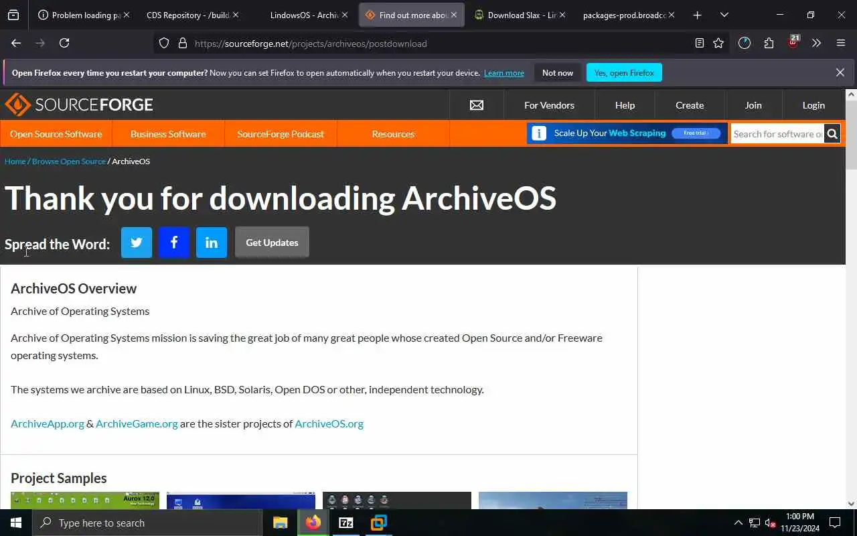Viewport: 857px width, 536px height.
Task: Click the browser address bar URL
Action: [311, 44]
